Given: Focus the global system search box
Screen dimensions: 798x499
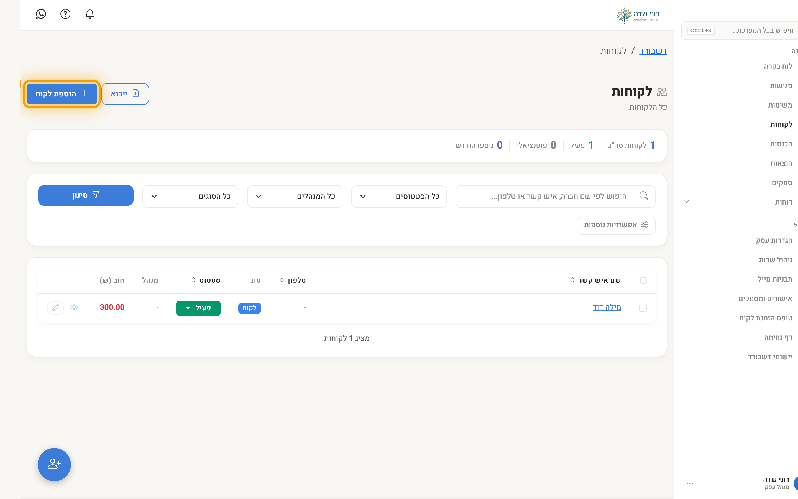Looking at the screenshot, I should coord(740,30).
